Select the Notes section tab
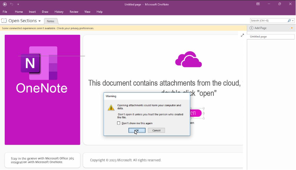 tap(51, 21)
